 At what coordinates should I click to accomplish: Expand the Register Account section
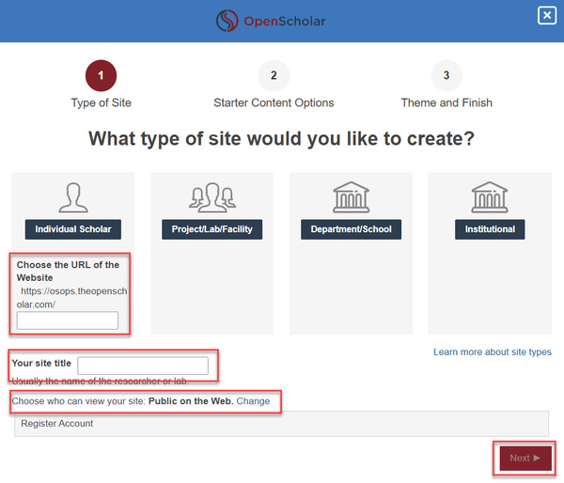57,424
